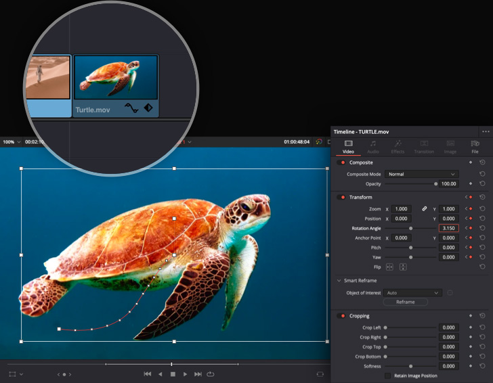Open the Composite Mode dropdown

coord(421,174)
